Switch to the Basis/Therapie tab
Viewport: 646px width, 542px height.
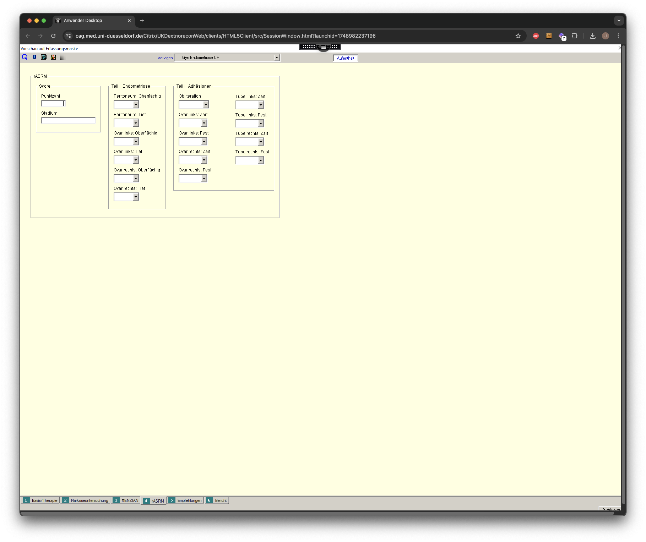click(x=40, y=500)
